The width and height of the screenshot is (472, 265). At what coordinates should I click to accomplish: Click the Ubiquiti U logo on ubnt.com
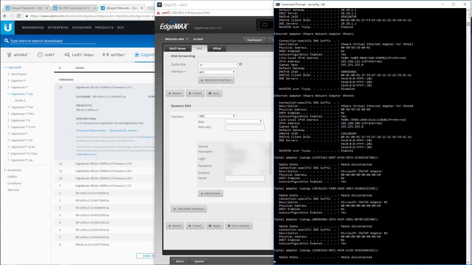[x=8, y=27]
